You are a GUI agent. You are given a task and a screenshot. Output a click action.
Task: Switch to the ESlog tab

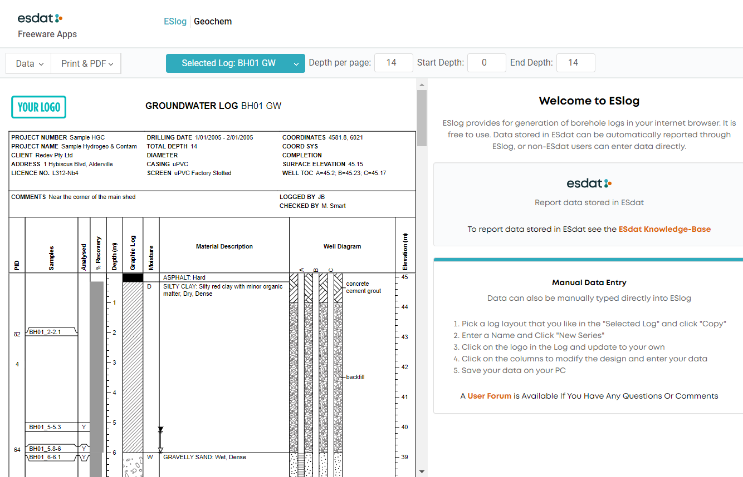[175, 21]
